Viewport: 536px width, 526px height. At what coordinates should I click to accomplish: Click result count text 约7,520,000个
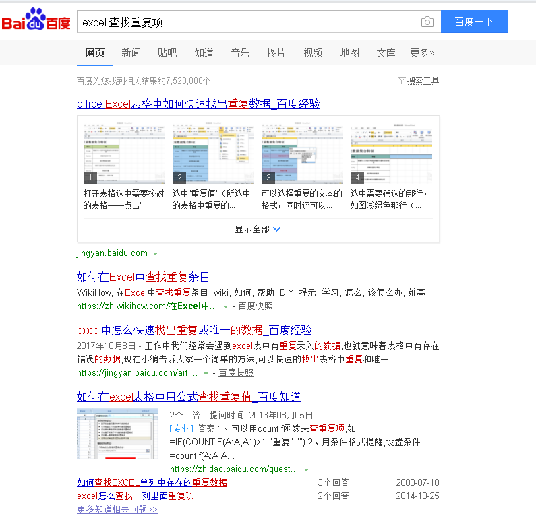tap(184, 81)
